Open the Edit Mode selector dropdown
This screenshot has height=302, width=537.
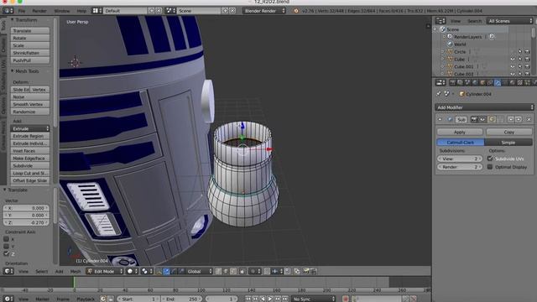tap(104, 271)
